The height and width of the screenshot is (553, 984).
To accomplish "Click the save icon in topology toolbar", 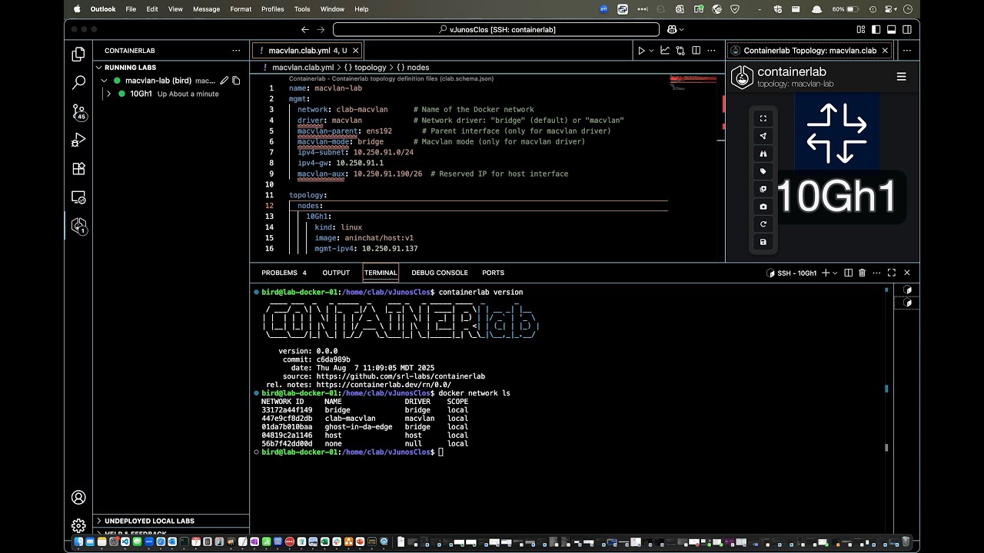I will click(x=763, y=242).
